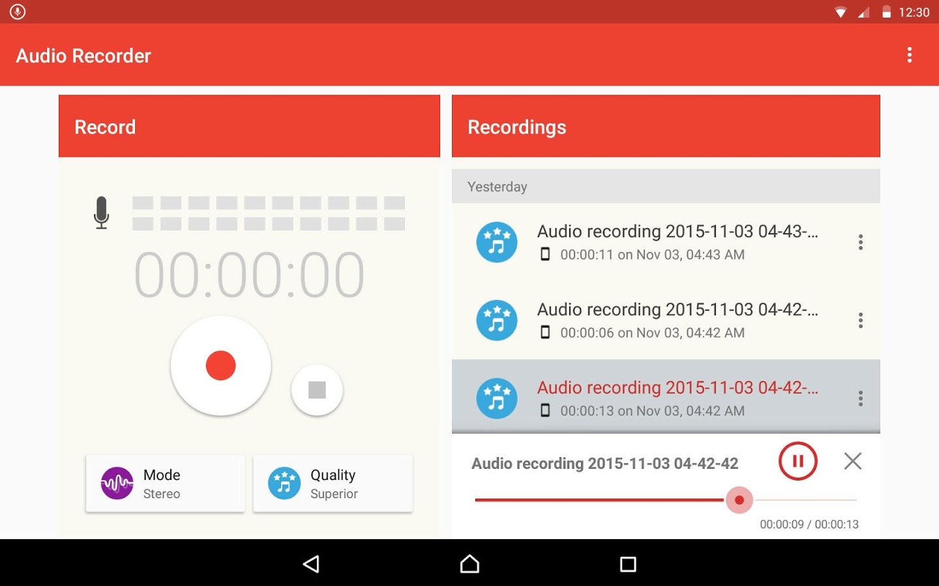Tap the gray stop recording button
The width and height of the screenshot is (939, 586).
tap(317, 389)
